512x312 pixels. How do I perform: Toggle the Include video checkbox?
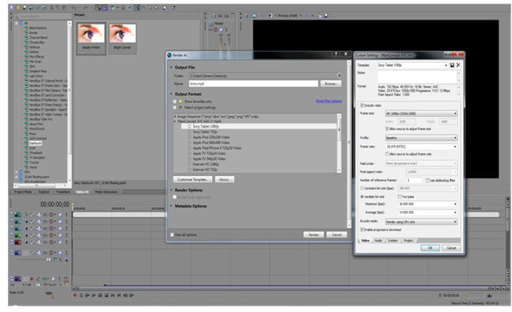pyautogui.click(x=361, y=105)
